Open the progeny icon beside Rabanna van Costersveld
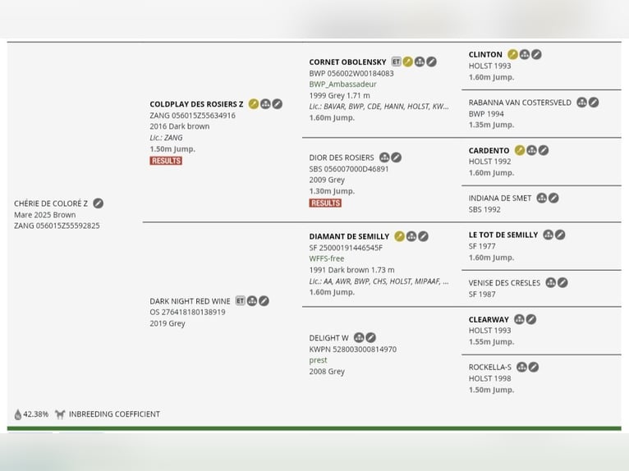Screen dimensions: 629x471 (x=581, y=103)
